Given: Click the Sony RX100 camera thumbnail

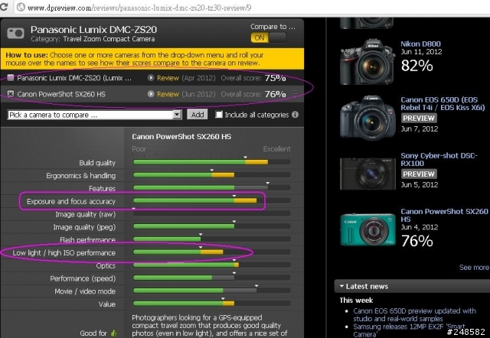Looking at the screenshot, I should (x=367, y=174).
